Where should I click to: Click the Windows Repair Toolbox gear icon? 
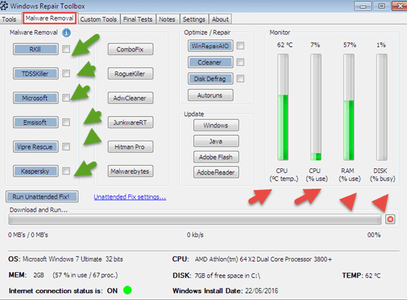tap(3, 5)
